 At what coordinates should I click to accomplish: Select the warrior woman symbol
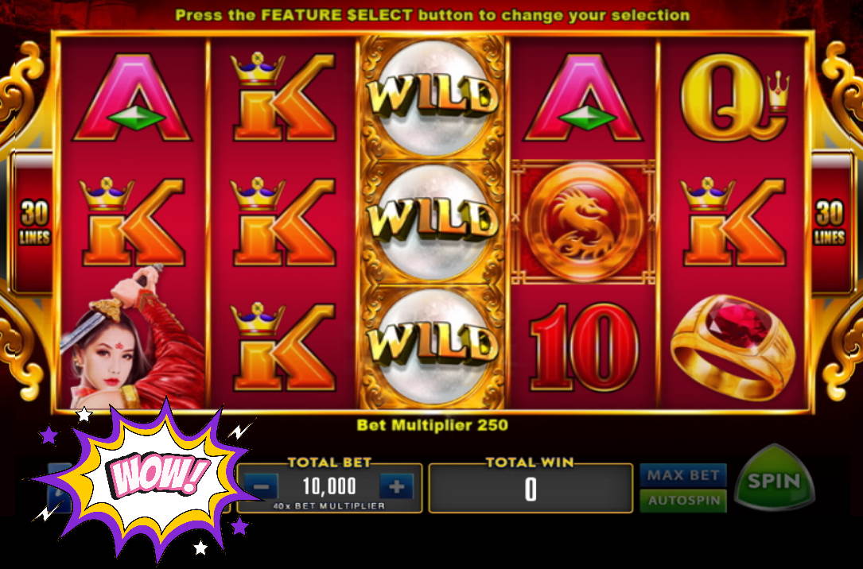pyautogui.click(x=134, y=338)
